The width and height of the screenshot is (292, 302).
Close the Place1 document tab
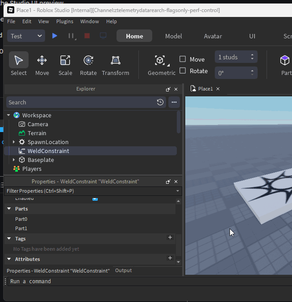[x=218, y=89]
